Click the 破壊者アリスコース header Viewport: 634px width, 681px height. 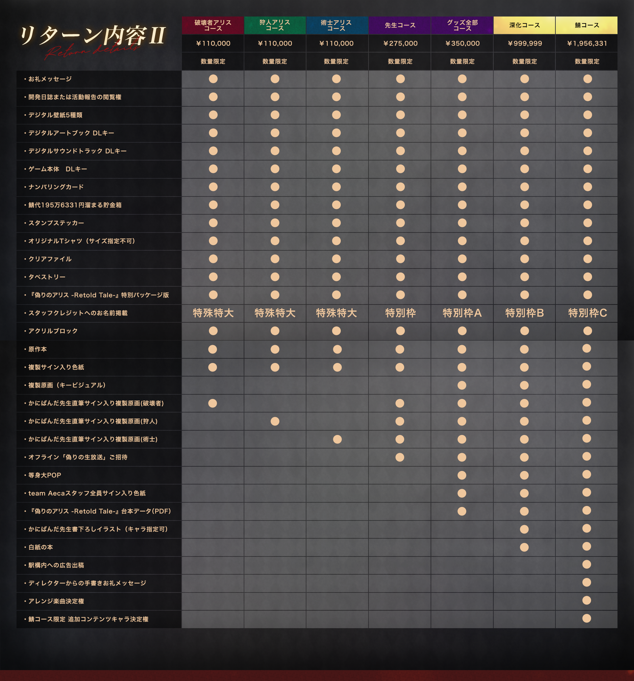[213, 25]
